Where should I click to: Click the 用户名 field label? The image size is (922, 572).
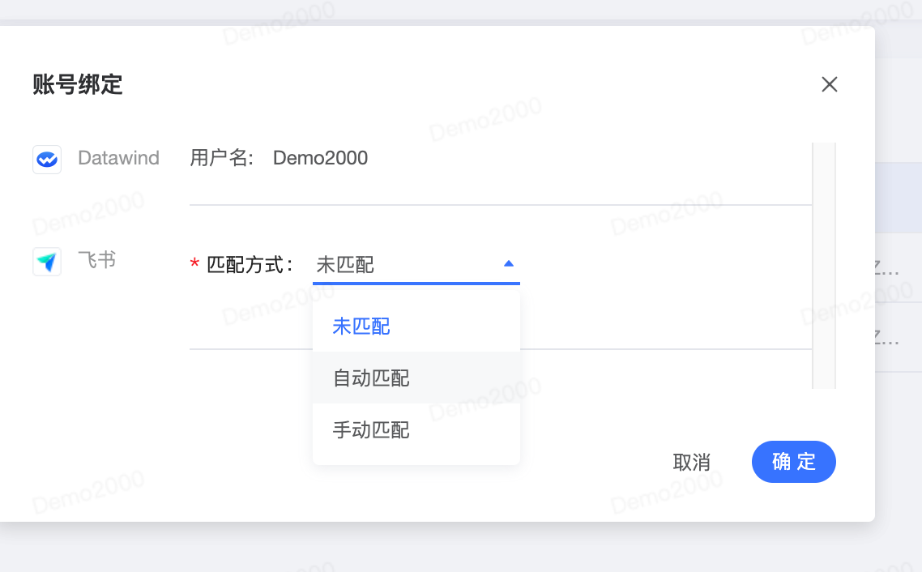[221, 158]
